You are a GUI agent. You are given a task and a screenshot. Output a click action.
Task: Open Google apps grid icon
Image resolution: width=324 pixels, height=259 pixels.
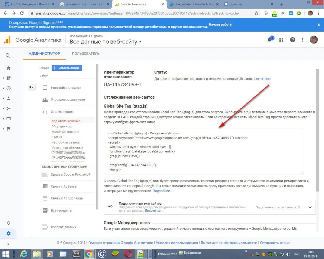coord(281,40)
